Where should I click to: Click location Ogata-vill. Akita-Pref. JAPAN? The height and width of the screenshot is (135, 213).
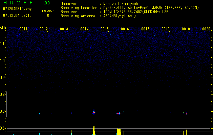pos(133,8)
